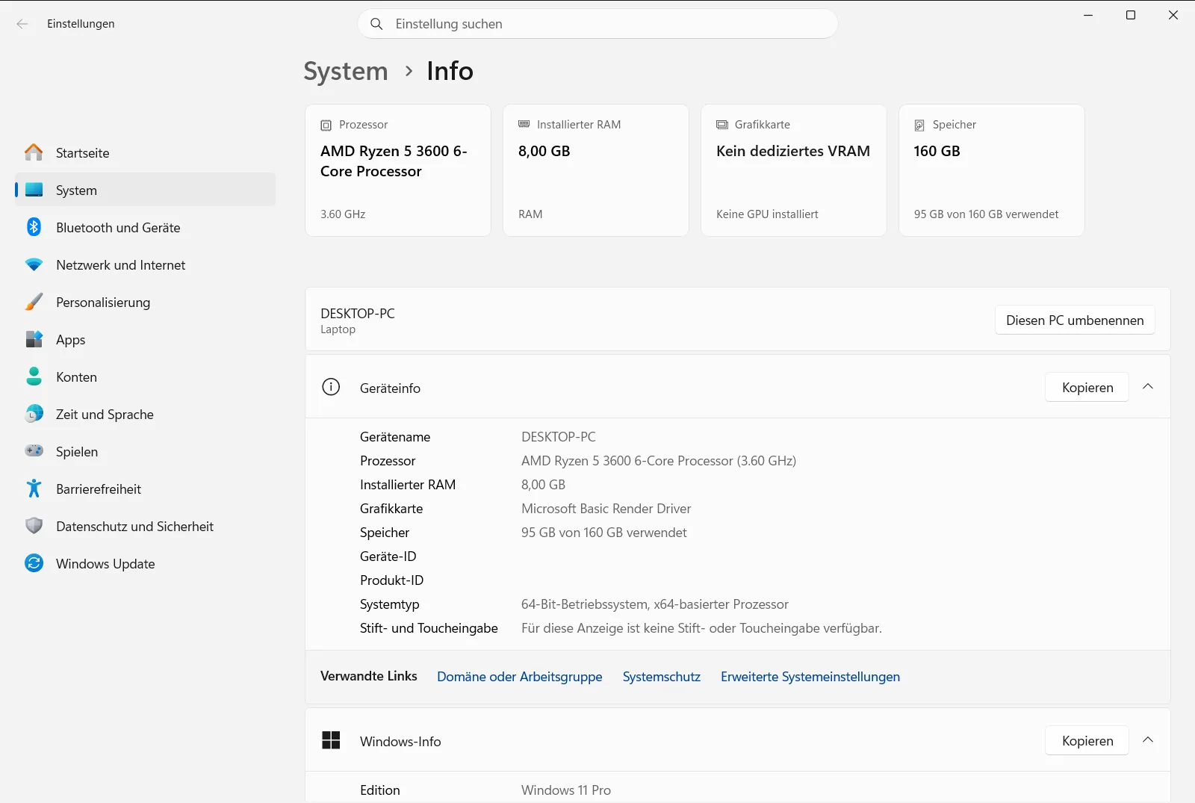The width and height of the screenshot is (1195, 803).
Task: Click the System monitor icon in sidebar
Action: pyautogui.click(x=34, y=190)
